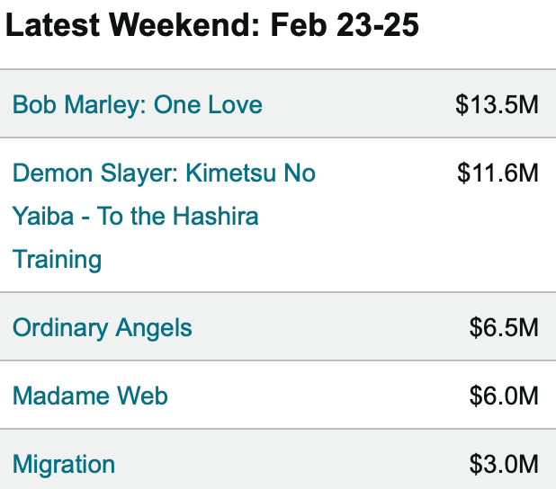Click the $11.6M gross for Demon Slayer

tap(498, 173)
